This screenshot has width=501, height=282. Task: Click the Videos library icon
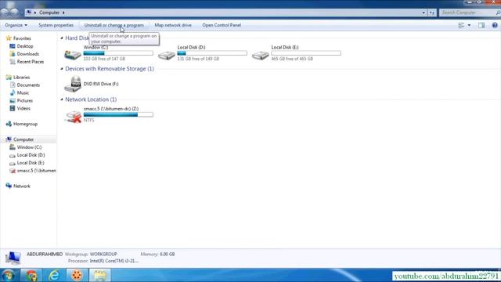click(13, 108)
